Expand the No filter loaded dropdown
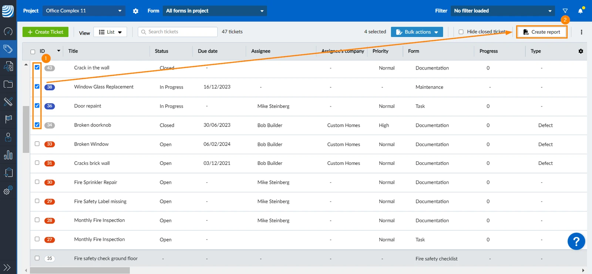The image size is (592, 274). pyautogui.click(x=503, y=11)
